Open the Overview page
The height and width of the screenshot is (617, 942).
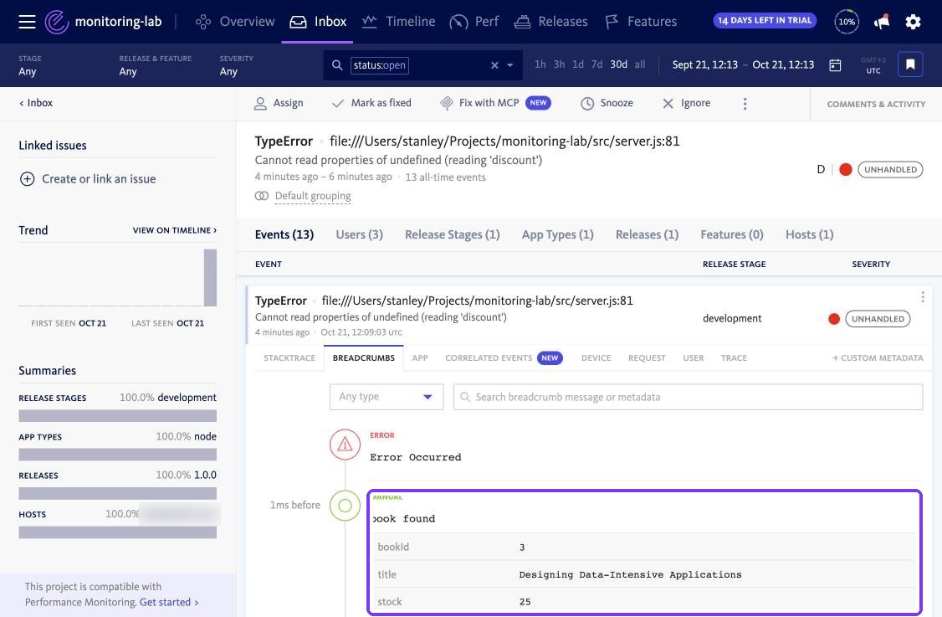coord(235,22)
